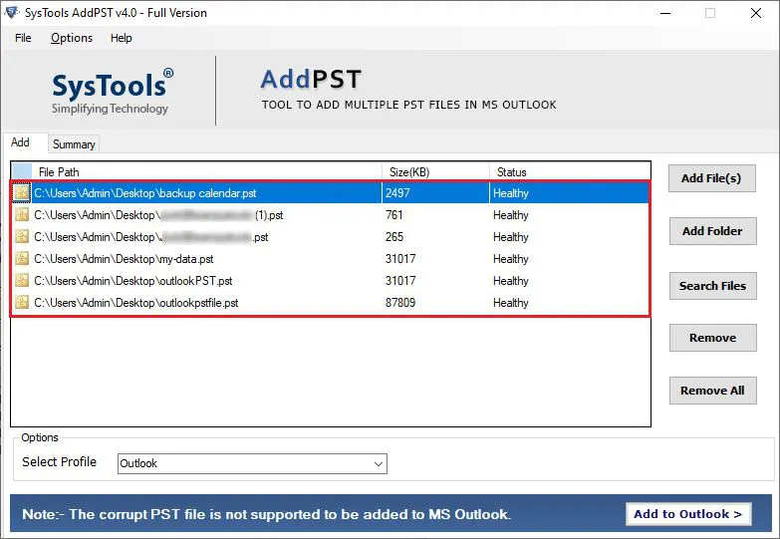Click the PST icon for the (1).pst row

point(21,214)
